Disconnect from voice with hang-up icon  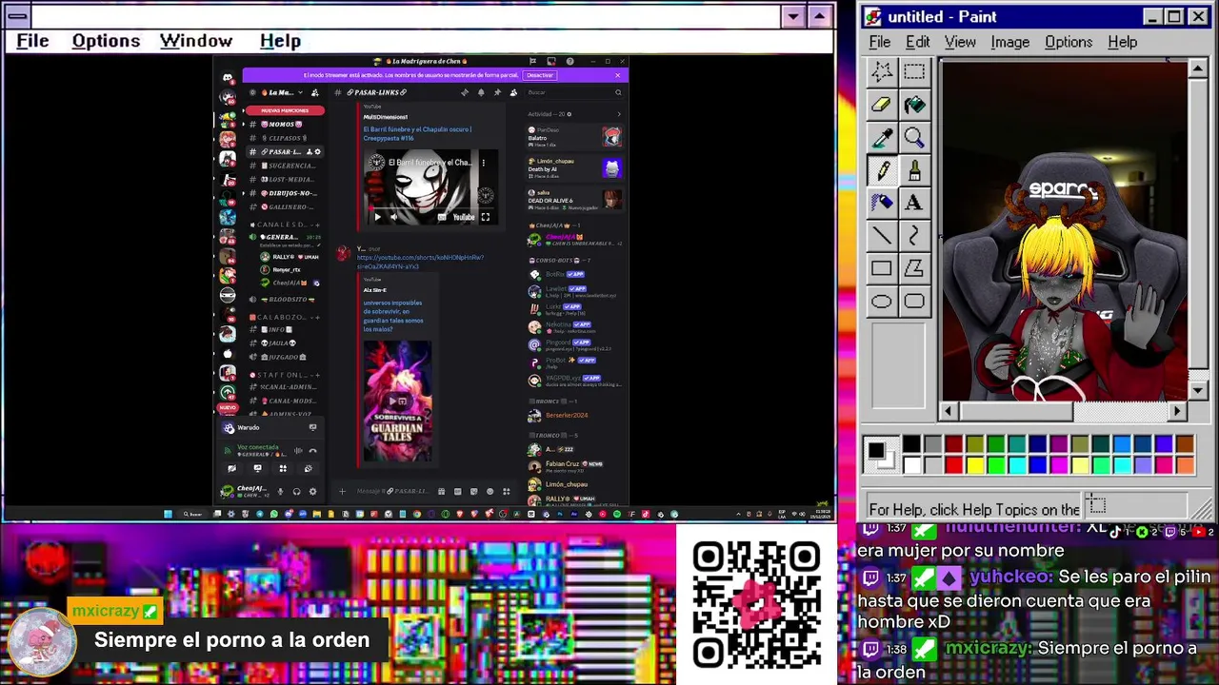[312, 451]
